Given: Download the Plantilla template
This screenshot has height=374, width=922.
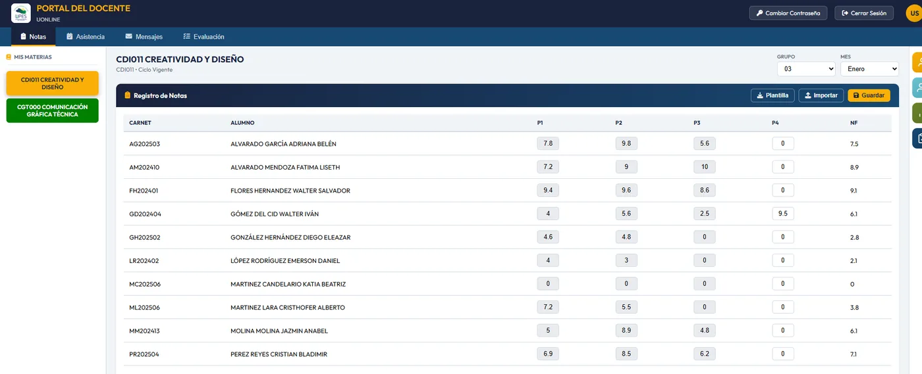Looking at the screenshot, I should [x=773, y=95].
